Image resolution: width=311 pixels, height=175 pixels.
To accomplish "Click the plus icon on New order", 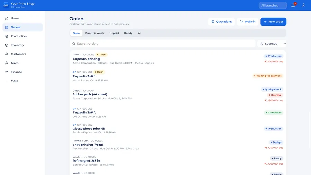I will click(x=265, y=22).
